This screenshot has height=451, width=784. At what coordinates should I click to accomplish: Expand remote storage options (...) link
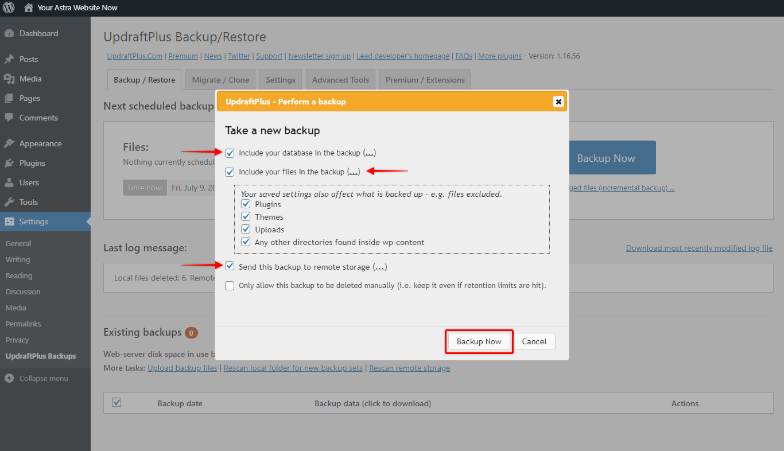pos(380,267)
